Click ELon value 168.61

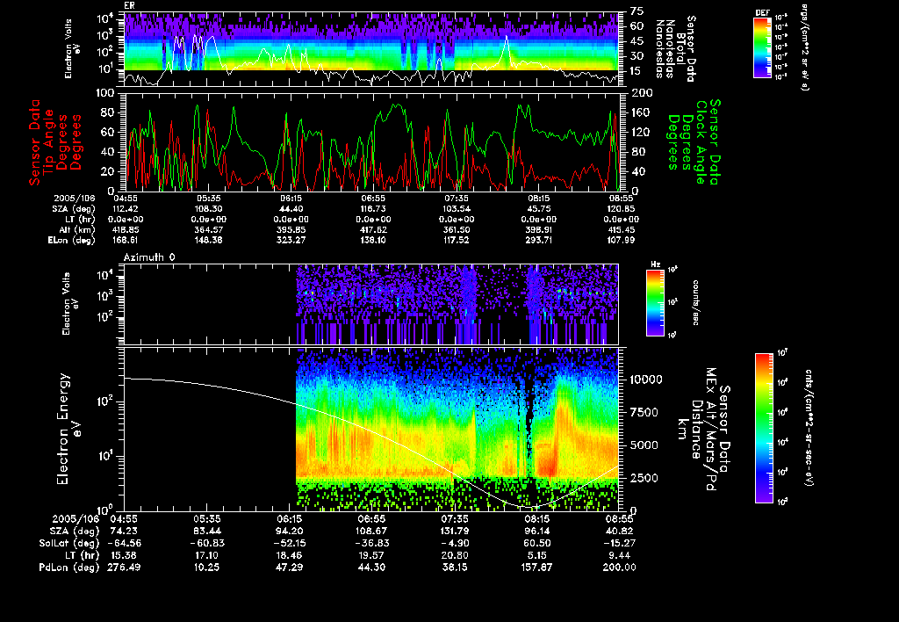(126, 241)
